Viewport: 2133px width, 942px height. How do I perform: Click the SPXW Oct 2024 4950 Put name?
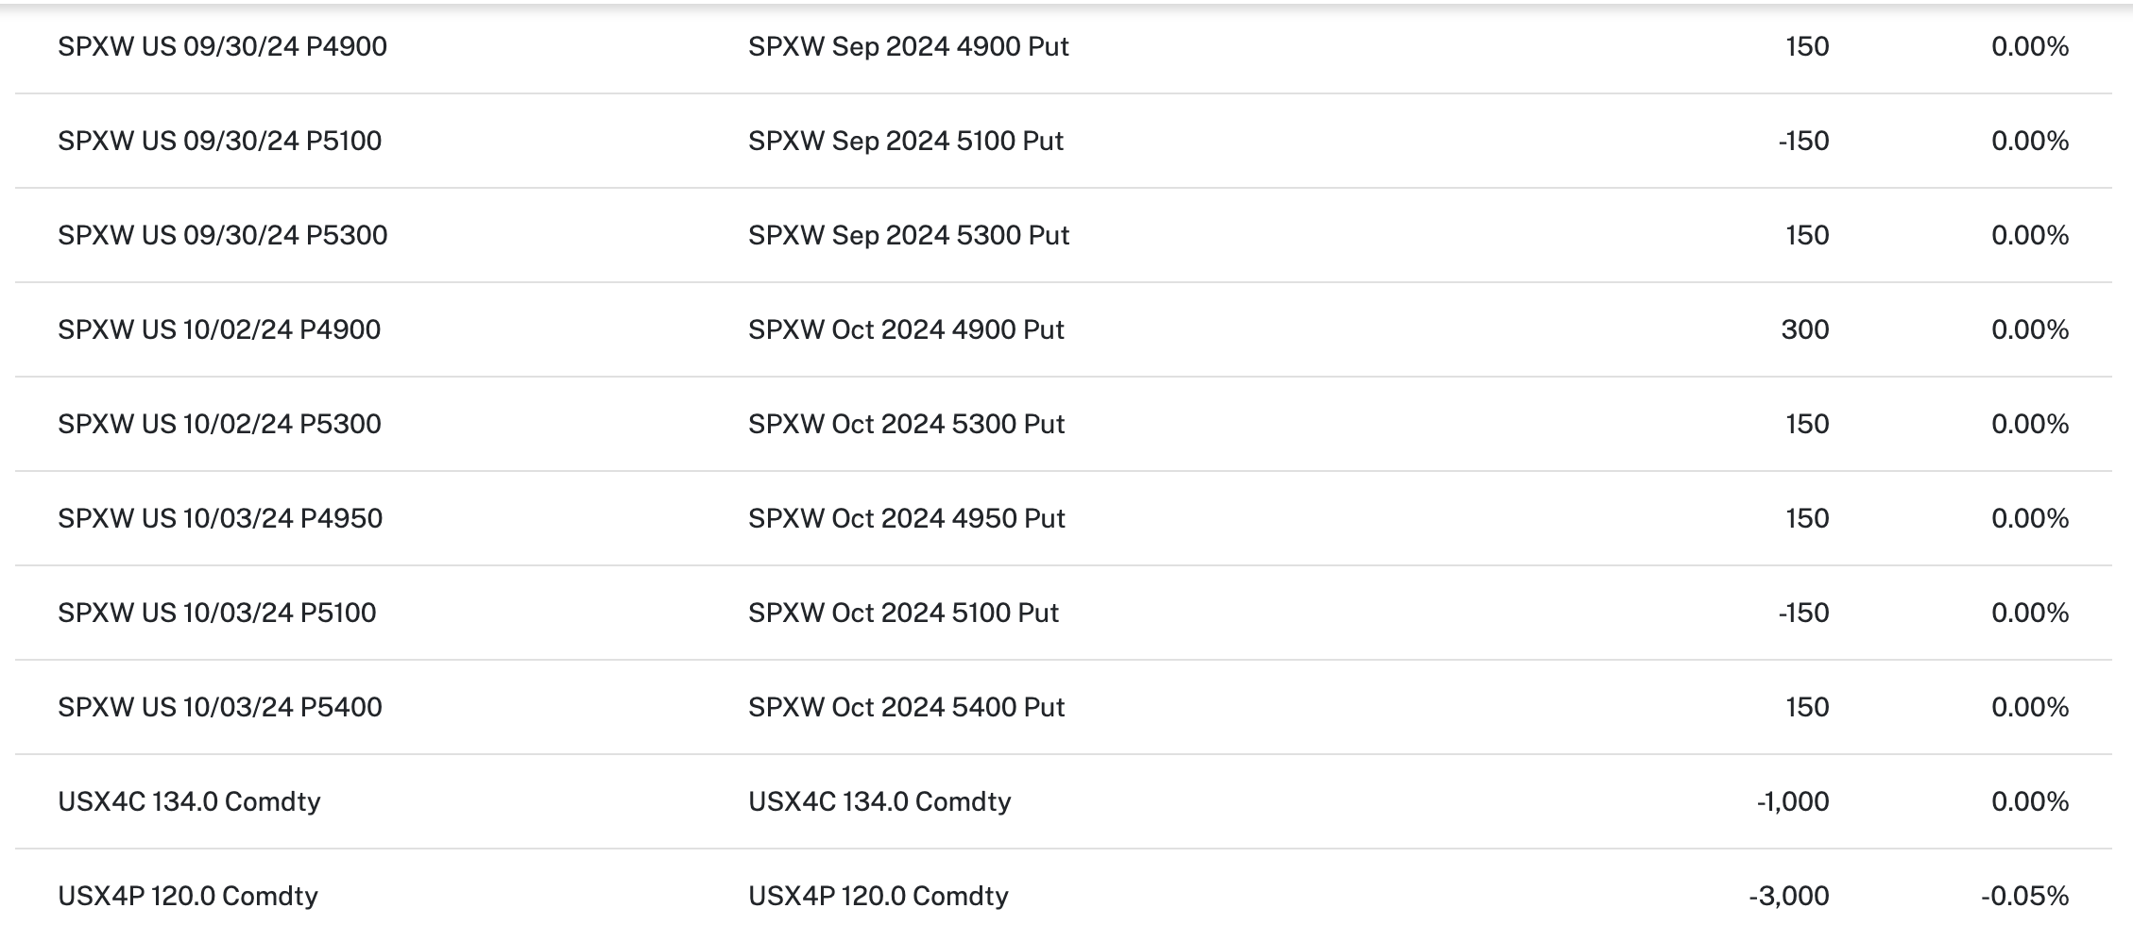(906, 518)
